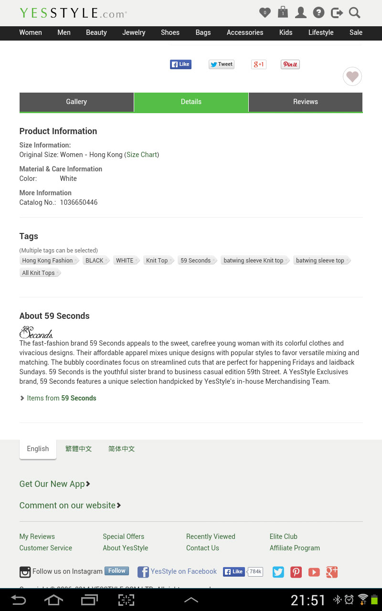382x611 pixels.
Task: Expand the Android bottom bar up-chevron
Action: tap(191, 600)
